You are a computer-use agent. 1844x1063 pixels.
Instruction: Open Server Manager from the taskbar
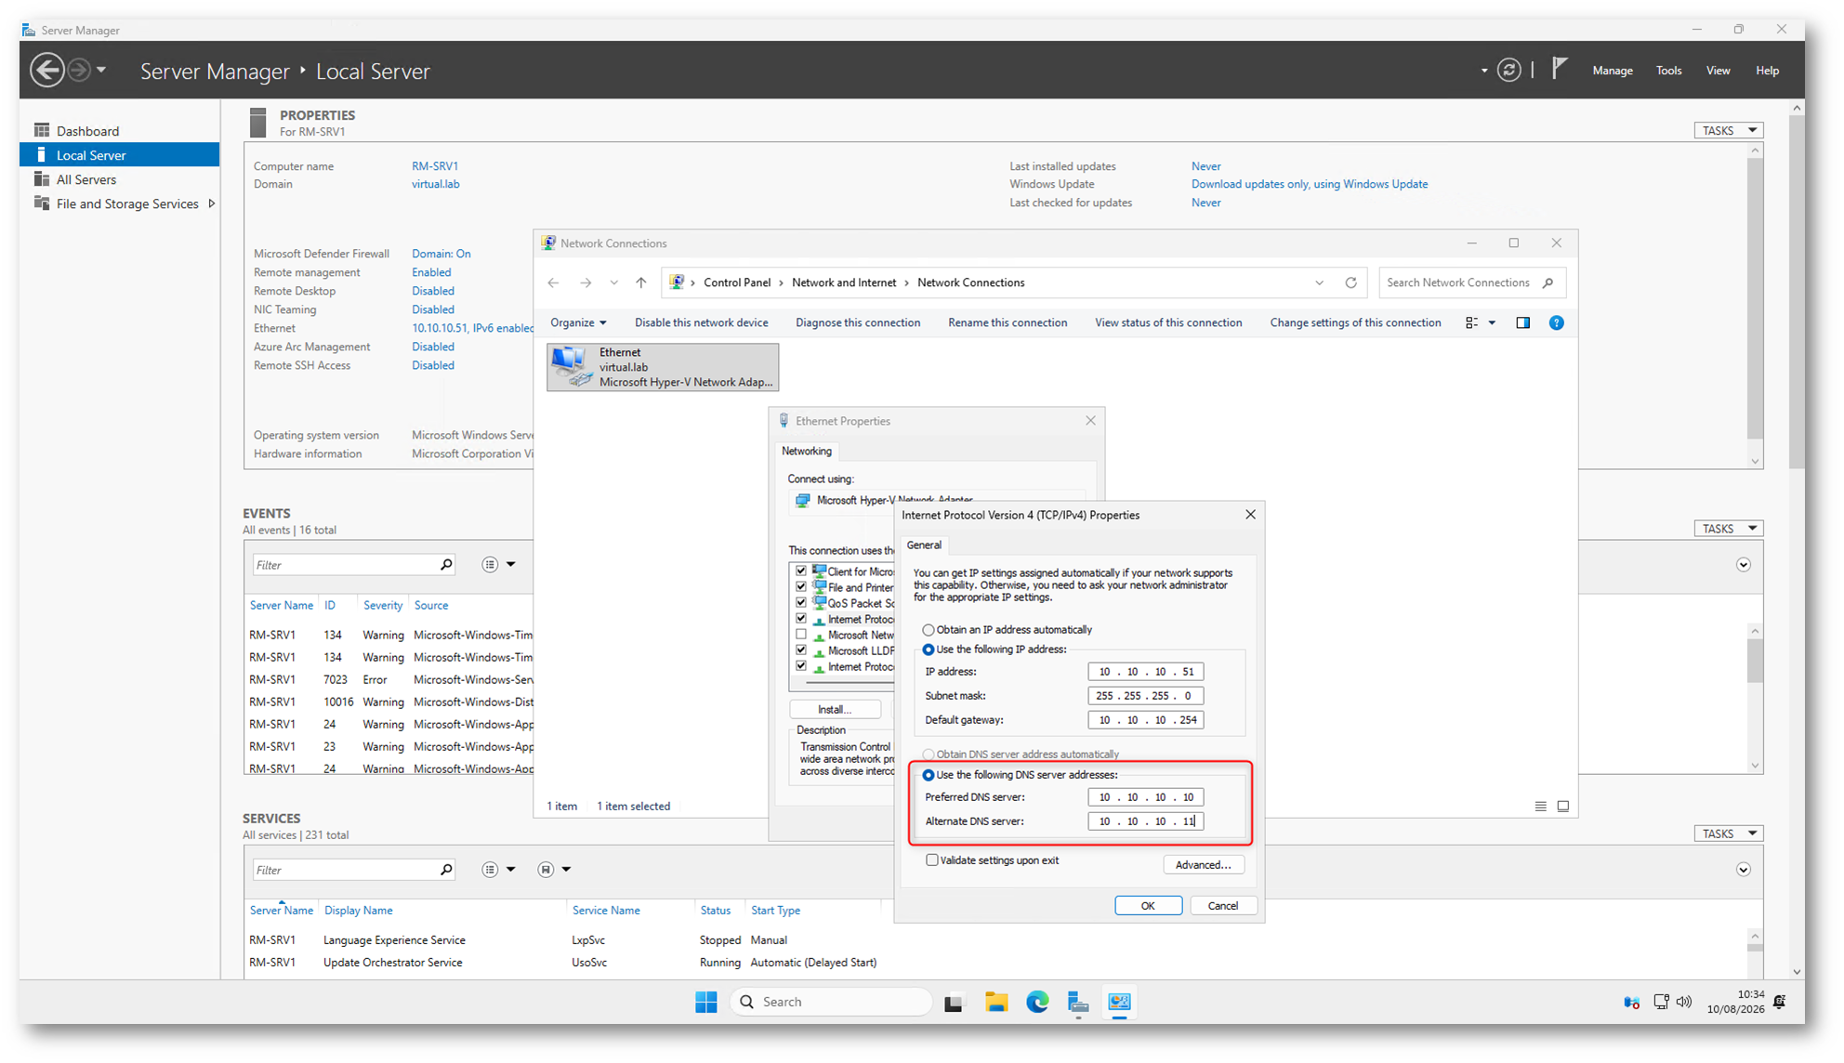click(x=1078, y=1002)
